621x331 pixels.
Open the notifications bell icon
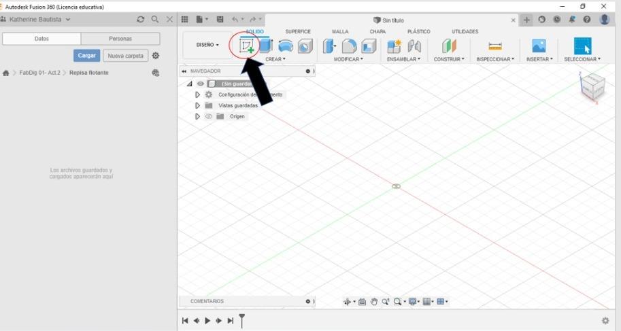pos(572,20)
